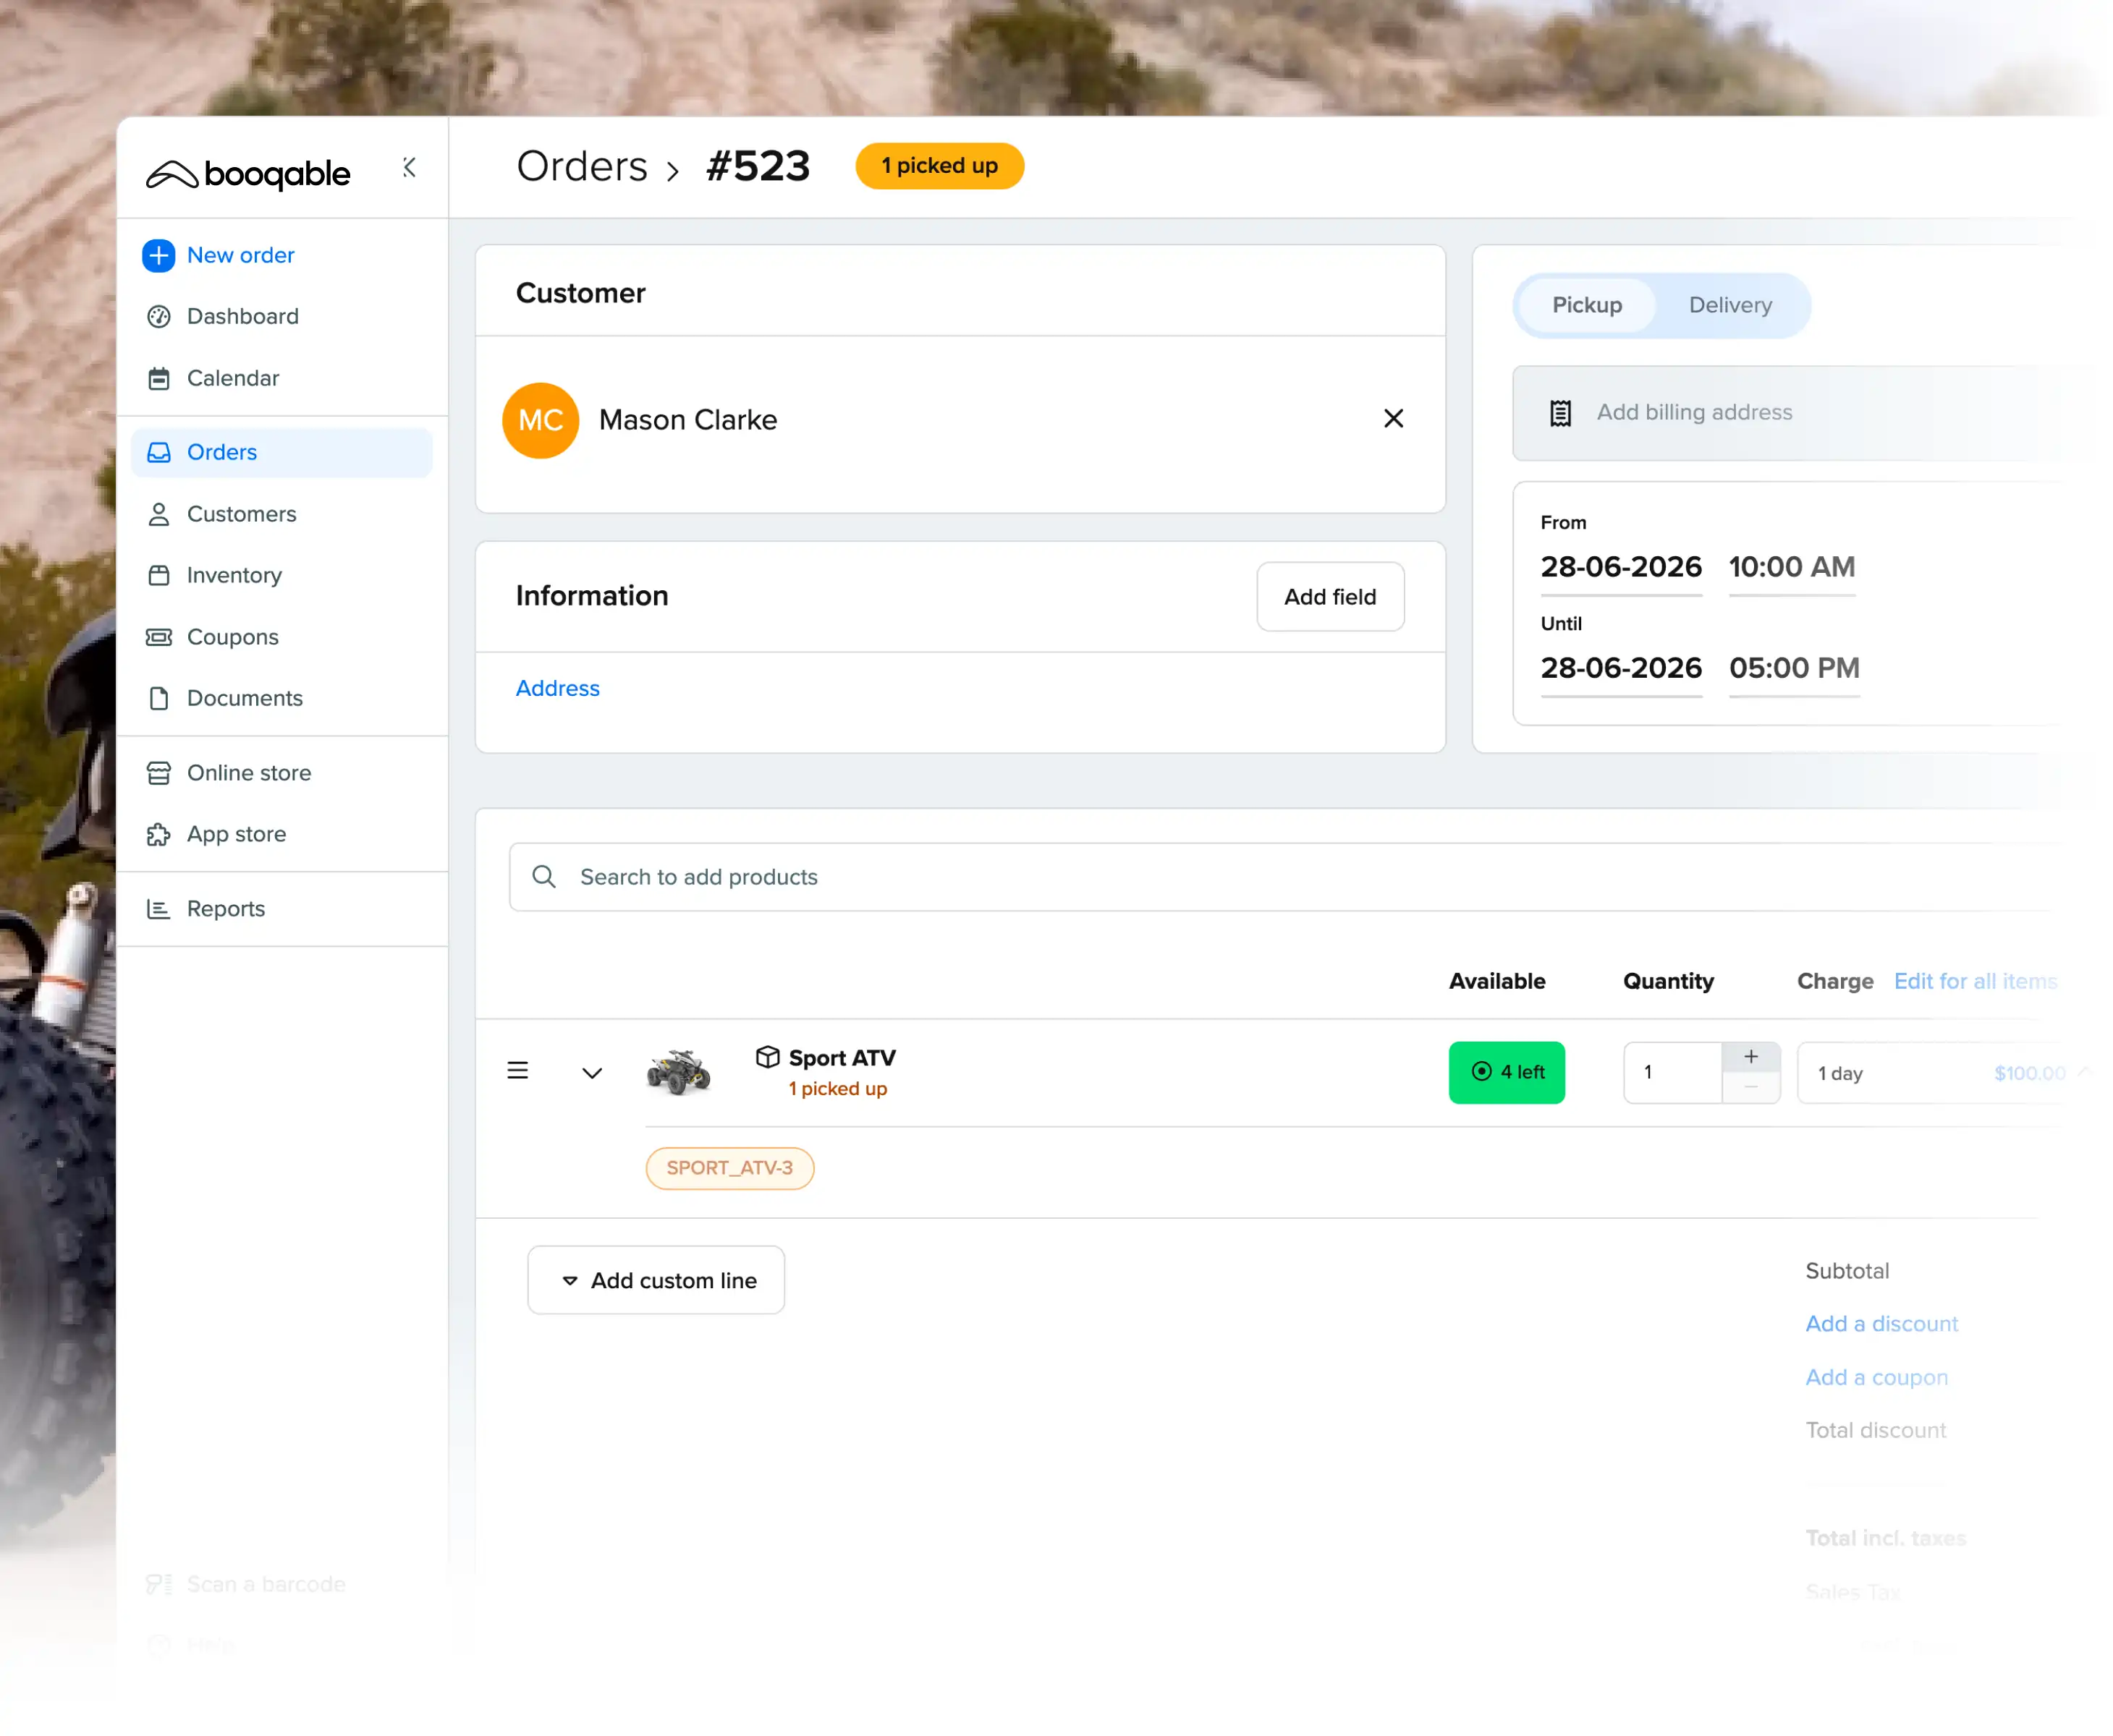The height and width of the screenshot is (1736, 2113).
Task: Open the Dashboard gauge icon
Action: tap(158, 316)
